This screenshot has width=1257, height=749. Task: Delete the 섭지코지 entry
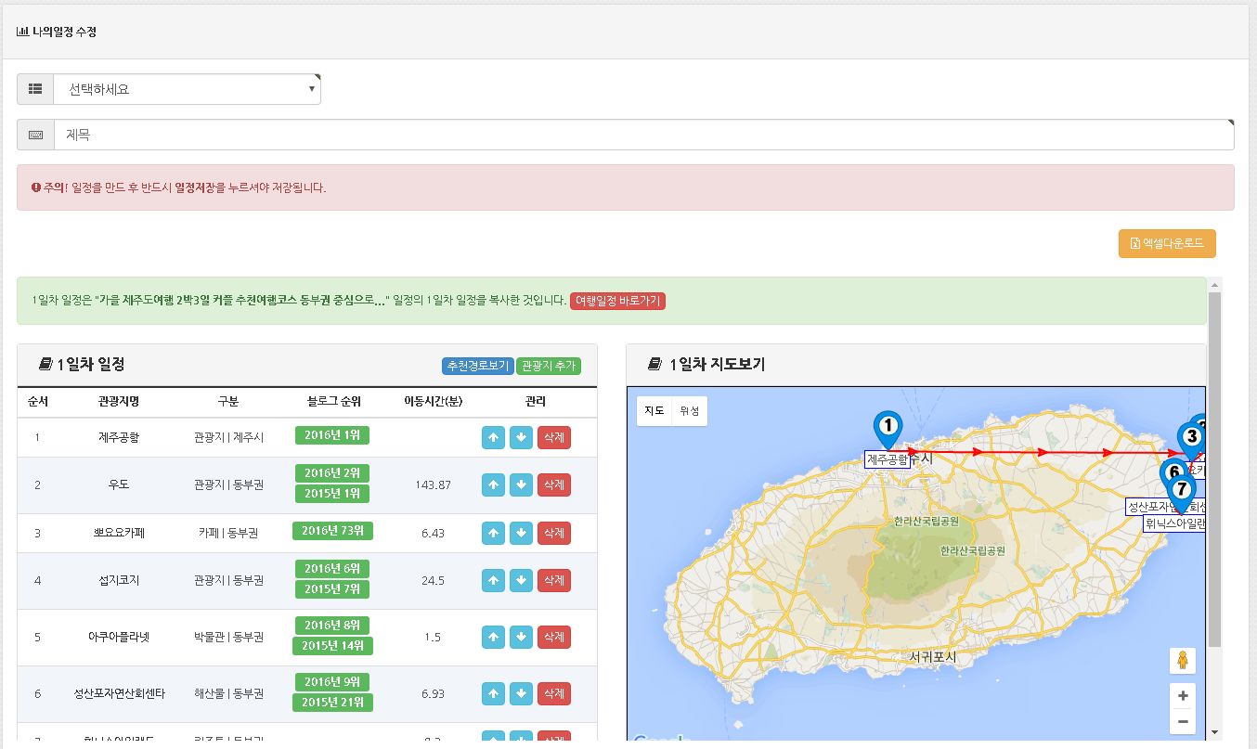554,581
